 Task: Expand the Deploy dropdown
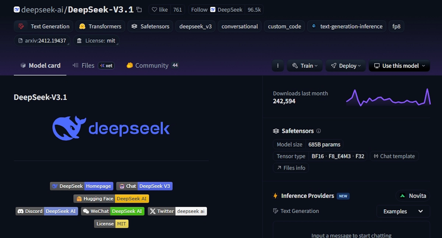click(345, 65)
